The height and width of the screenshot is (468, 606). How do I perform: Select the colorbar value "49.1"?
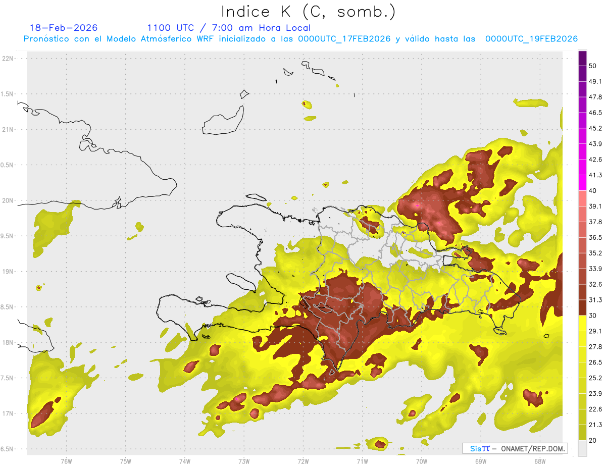pyautogui.click(x=595, y=82)
